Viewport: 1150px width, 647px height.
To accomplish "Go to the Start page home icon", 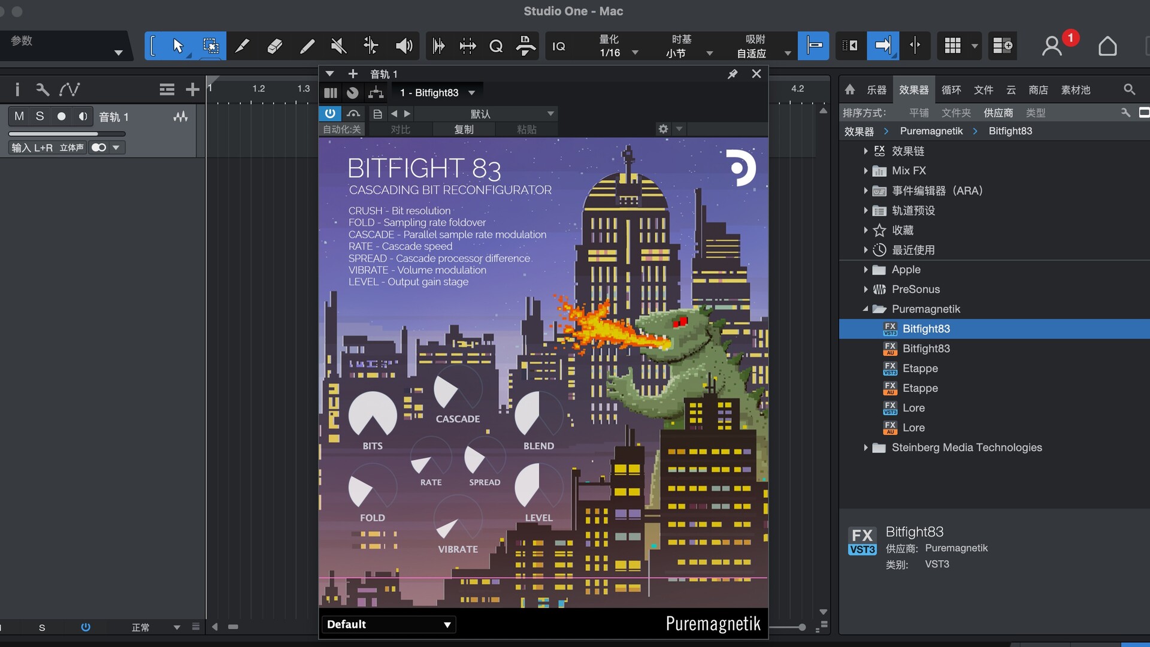I will pyautogui.click(x=1107, y=46).
